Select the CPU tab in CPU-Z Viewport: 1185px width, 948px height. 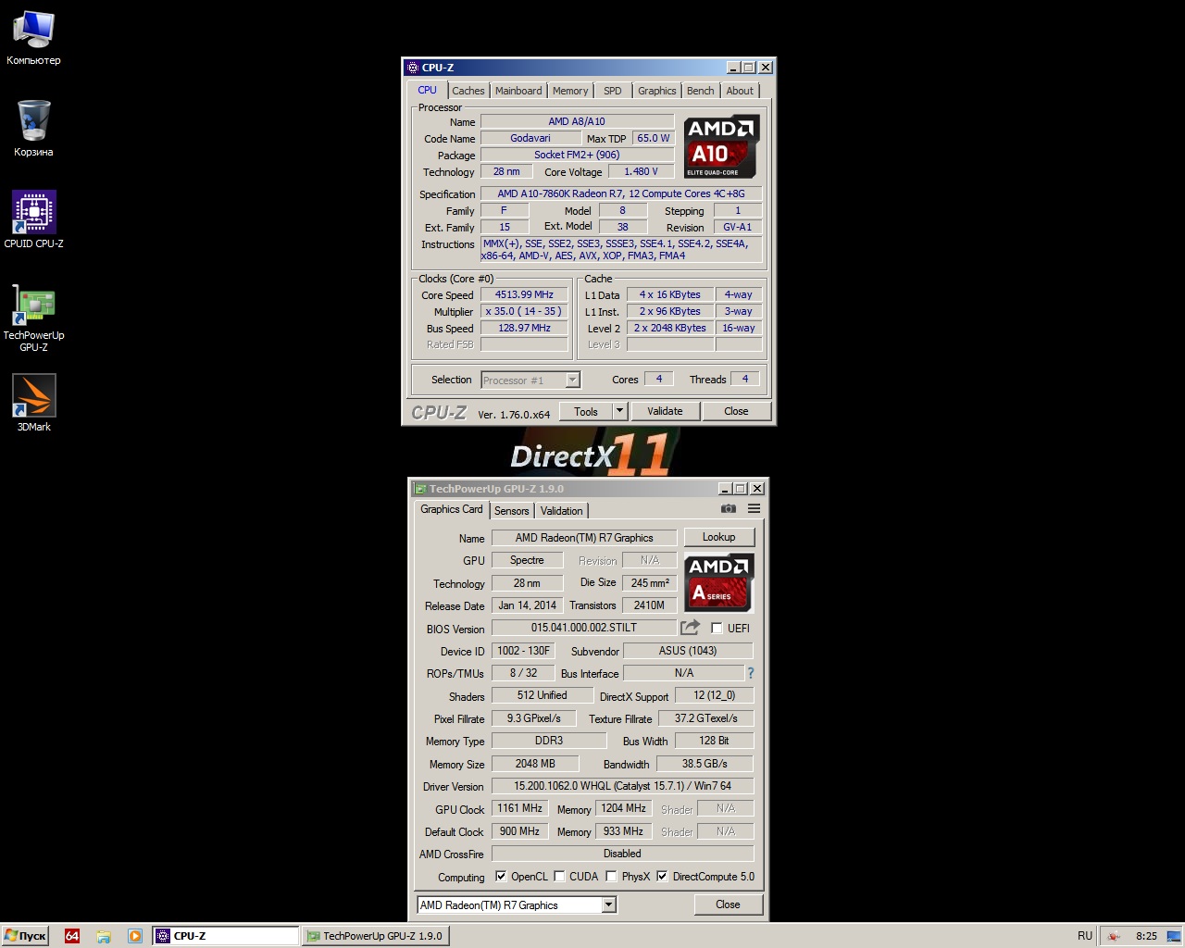tap(427, 90)
